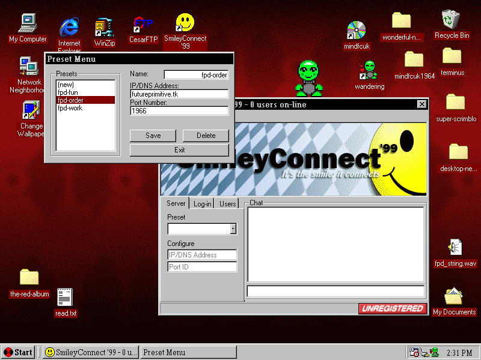Click the scheduler tray icon on the taskbar
This screenshot has height=360, width=481.
tap(414, 352)
